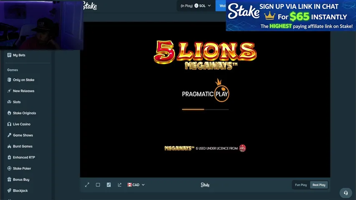Click the Stake logo below game
The image size is (356, 200).
click(x=205, y=185)
